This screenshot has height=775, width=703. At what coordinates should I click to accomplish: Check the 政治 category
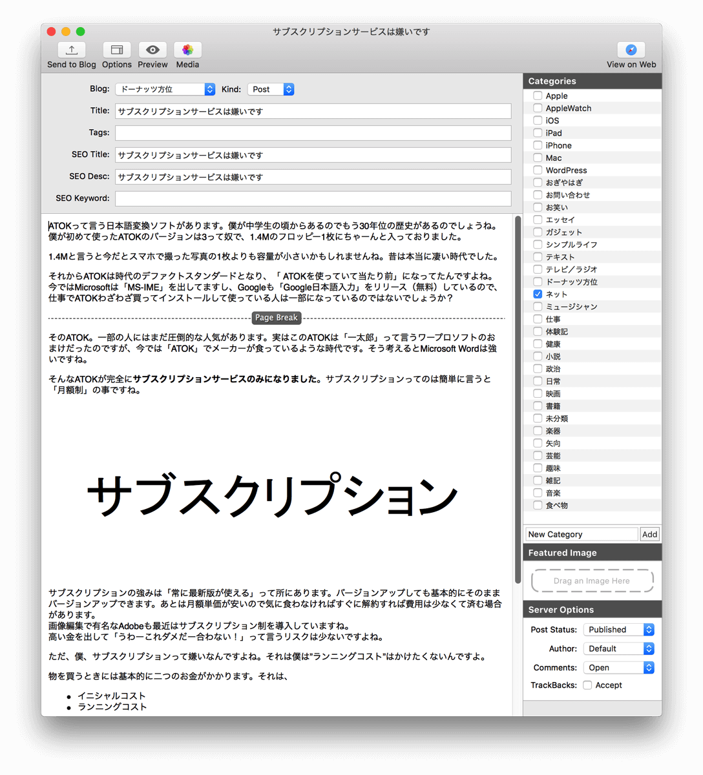pyautogui.click(x=538, y=369)
